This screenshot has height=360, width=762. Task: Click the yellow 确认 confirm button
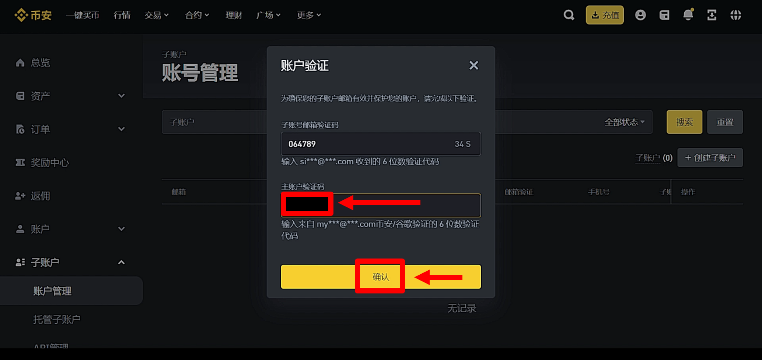(380, 277)
